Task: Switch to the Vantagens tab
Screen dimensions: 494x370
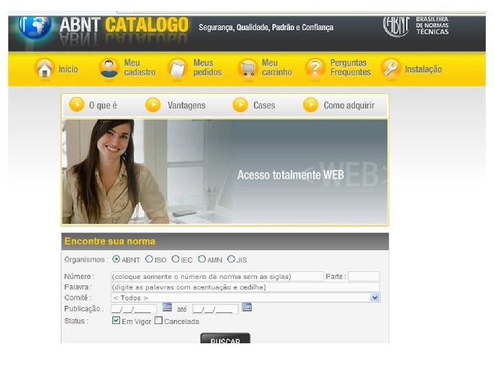Action: coord(187,105)
